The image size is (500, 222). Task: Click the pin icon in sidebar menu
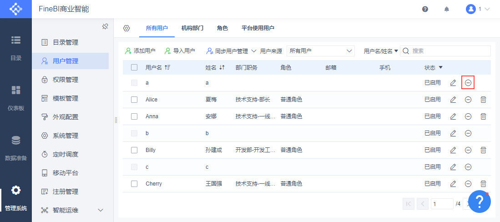pos(105,26)
